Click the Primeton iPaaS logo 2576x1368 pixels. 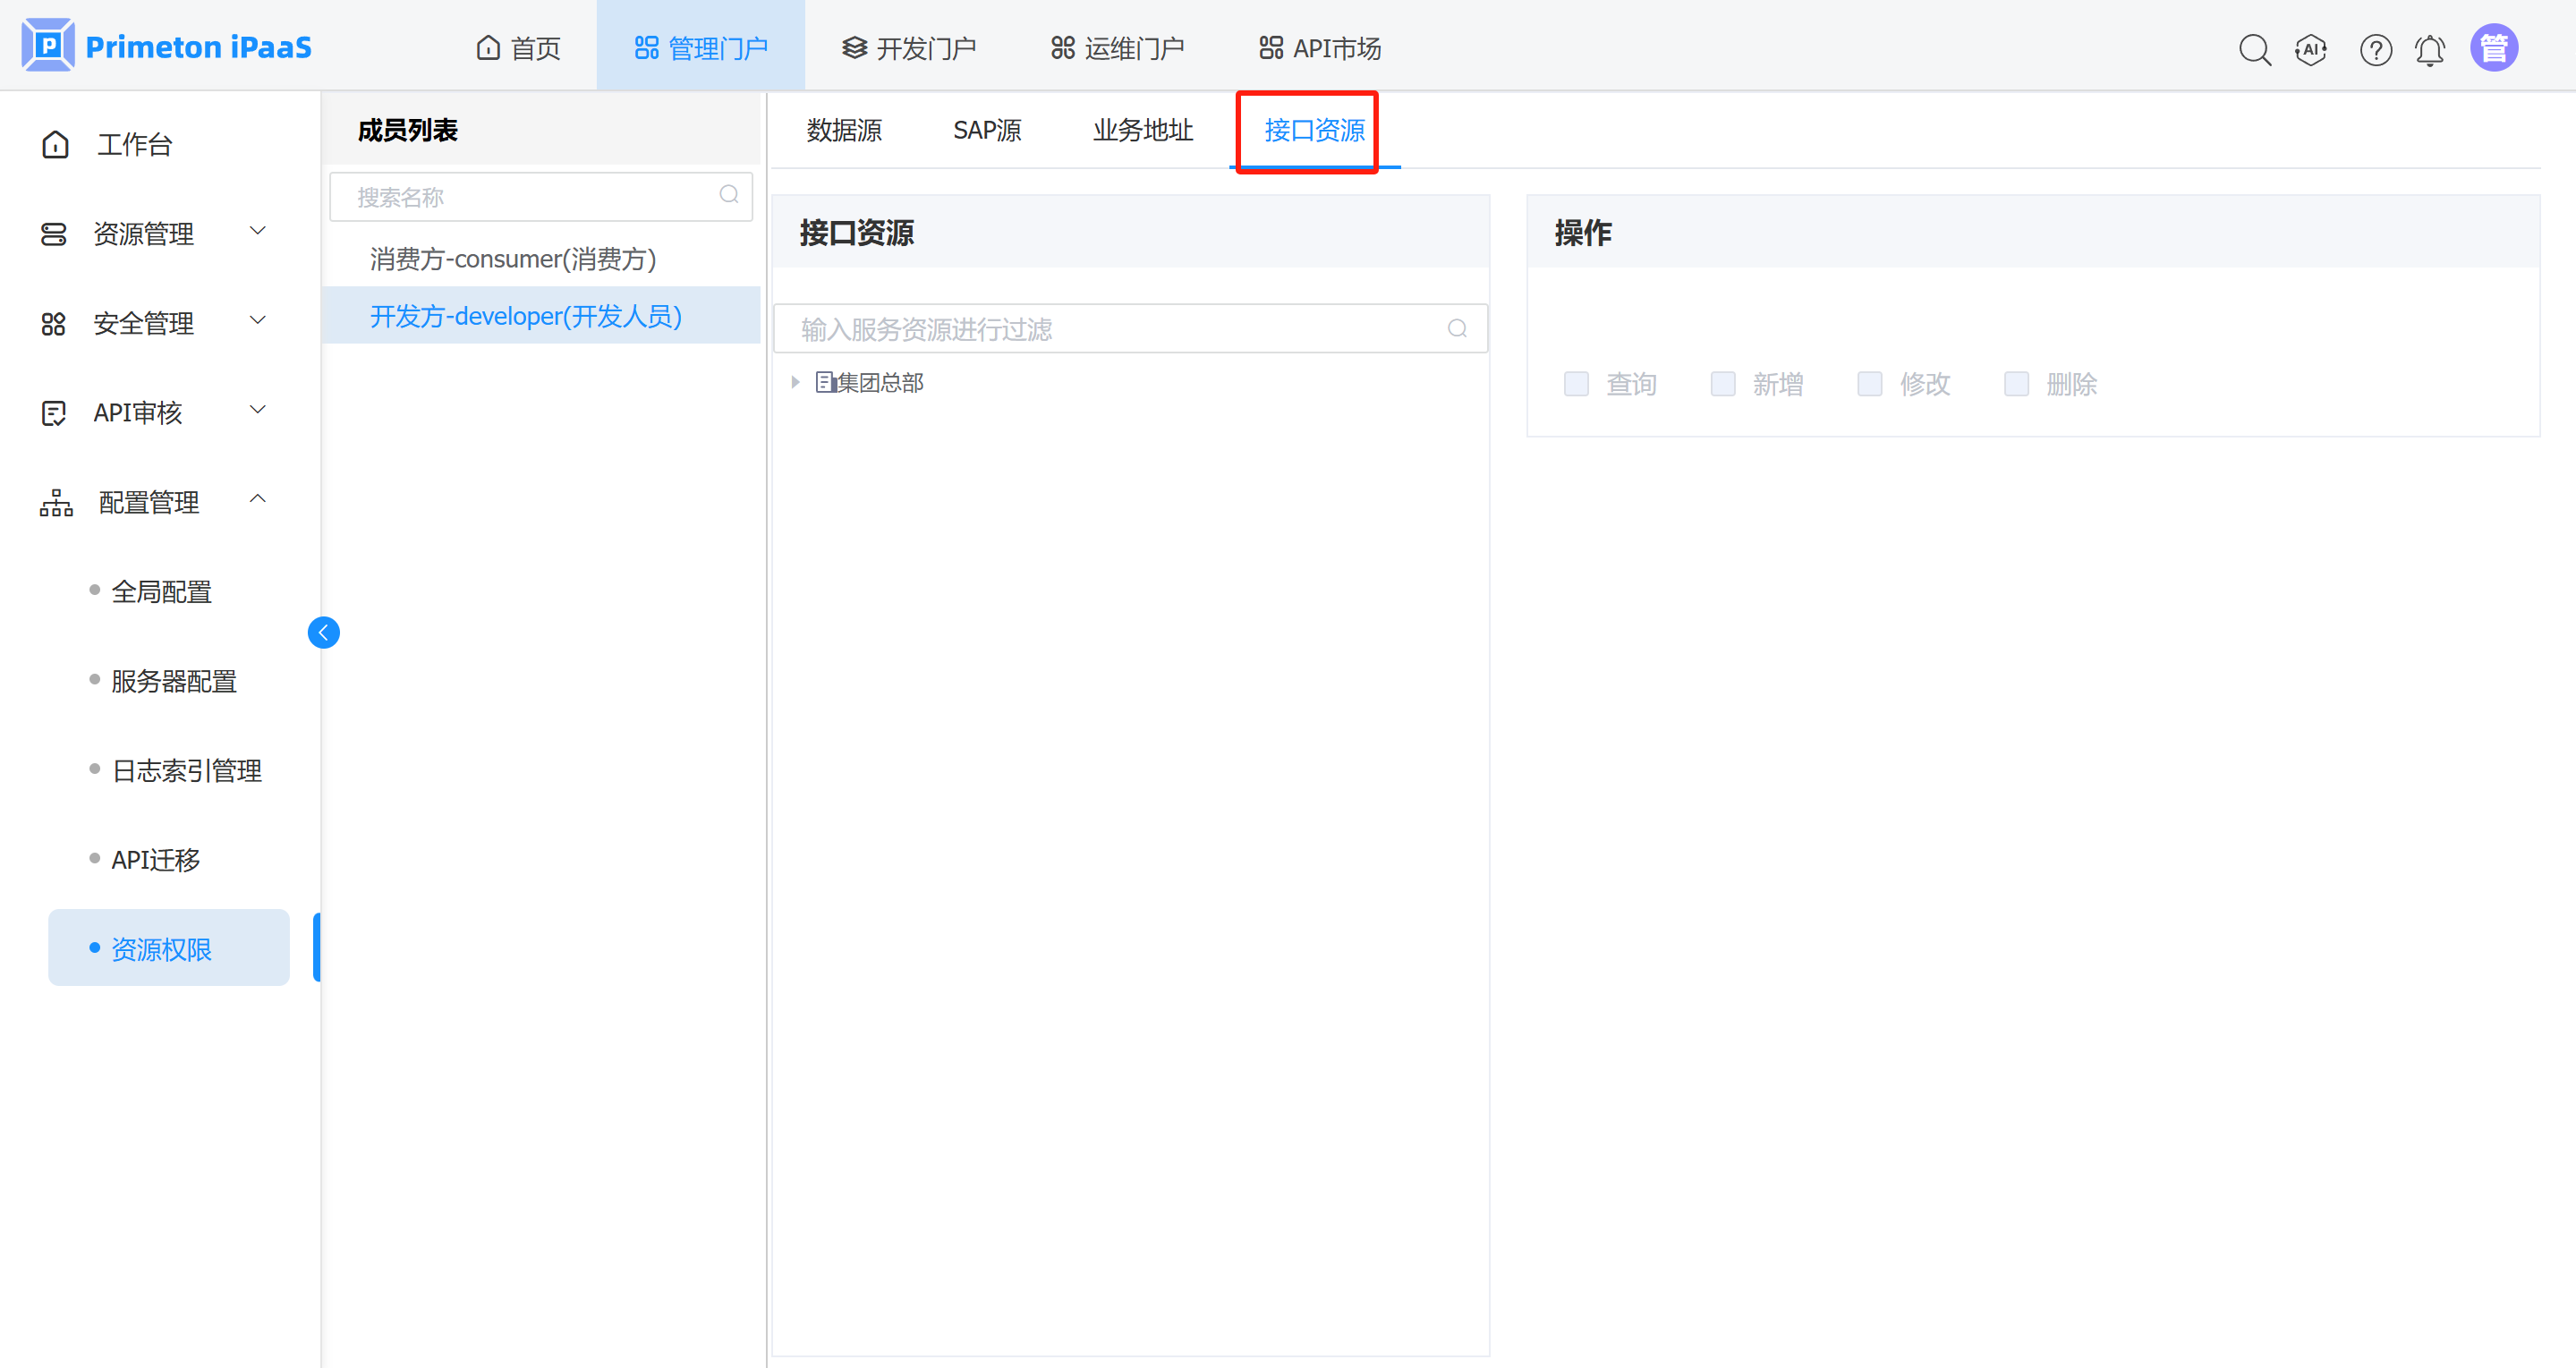[x=167, y=46]
